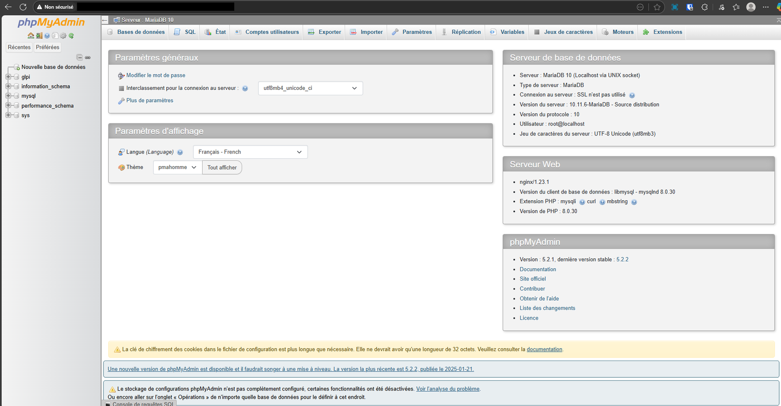Open help icon right after mbstring extension

click(x=634, y=202)
